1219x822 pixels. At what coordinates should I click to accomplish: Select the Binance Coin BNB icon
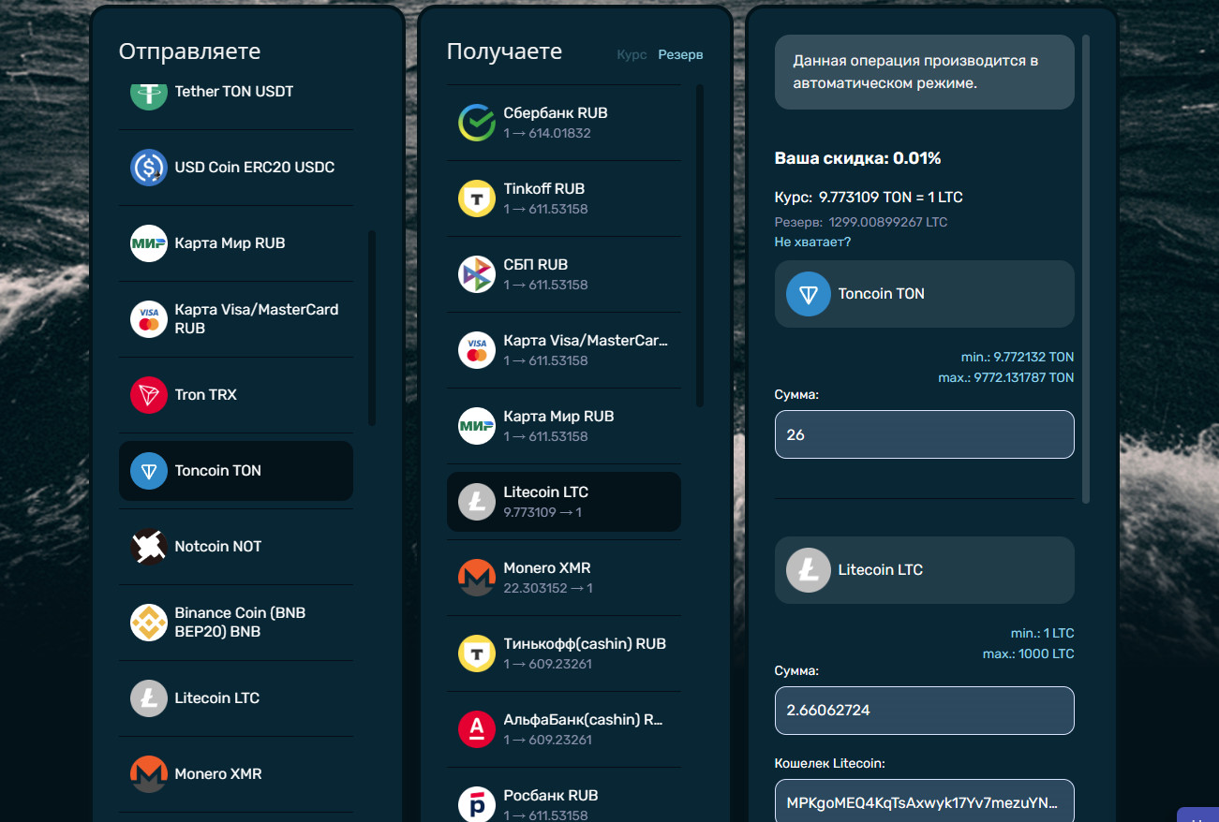tap(148, 623)
